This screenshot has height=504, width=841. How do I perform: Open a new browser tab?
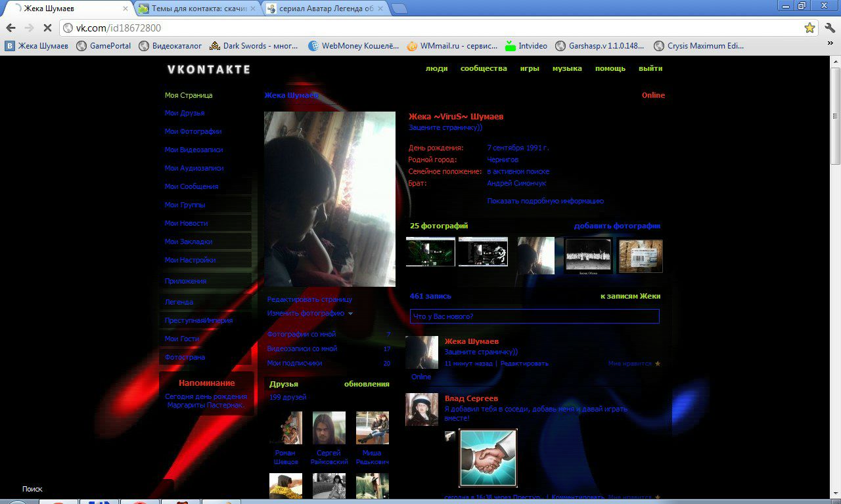(x=399, y=9)
